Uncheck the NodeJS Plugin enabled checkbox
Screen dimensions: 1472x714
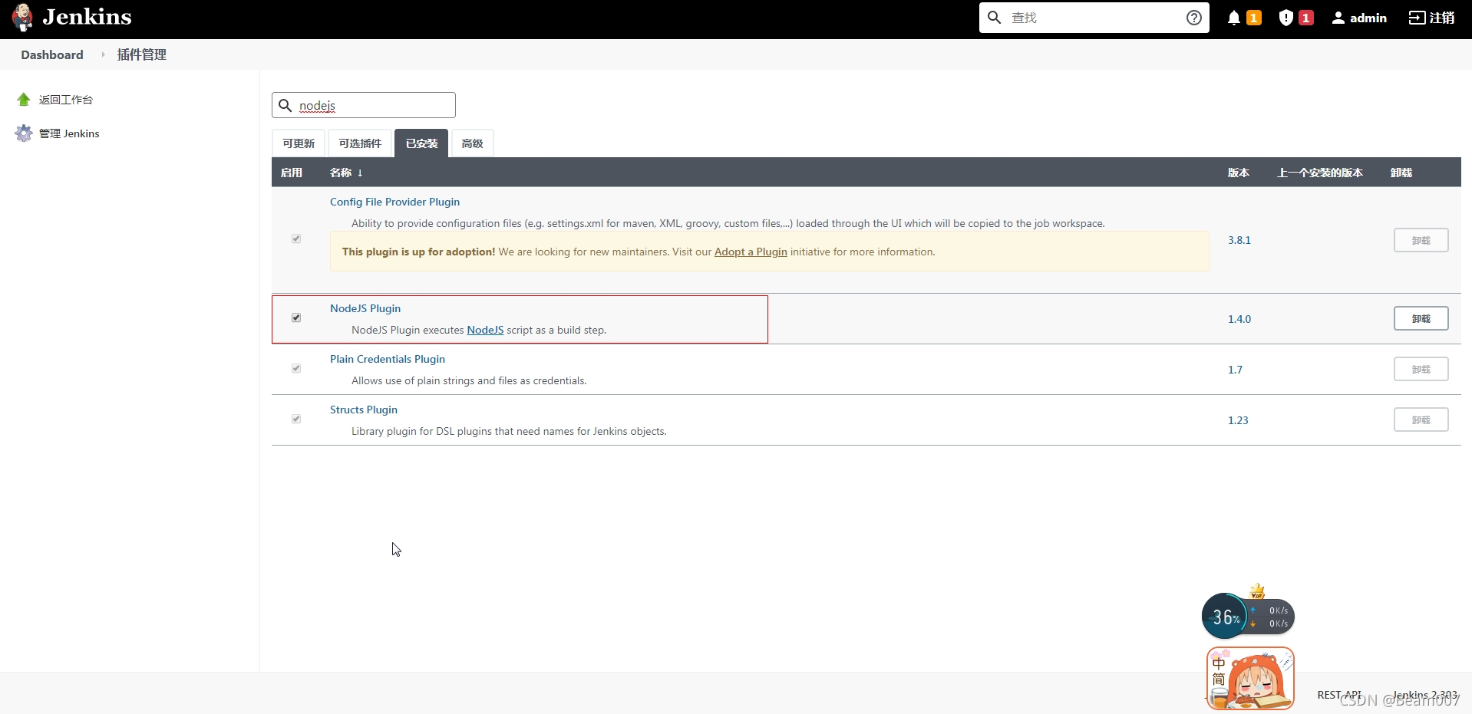296,318
